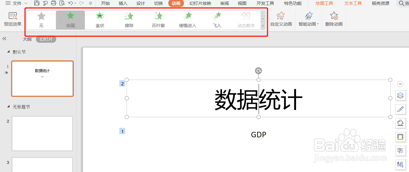This screenshot has width=409, height=172.
Task: Open the 智能动画 smart animation tool
Action: tap(308, 17)
